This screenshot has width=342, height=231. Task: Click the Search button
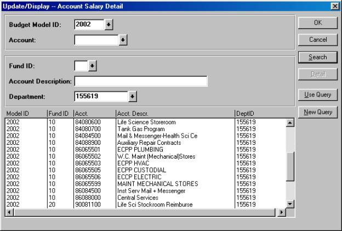click(317, 57)
